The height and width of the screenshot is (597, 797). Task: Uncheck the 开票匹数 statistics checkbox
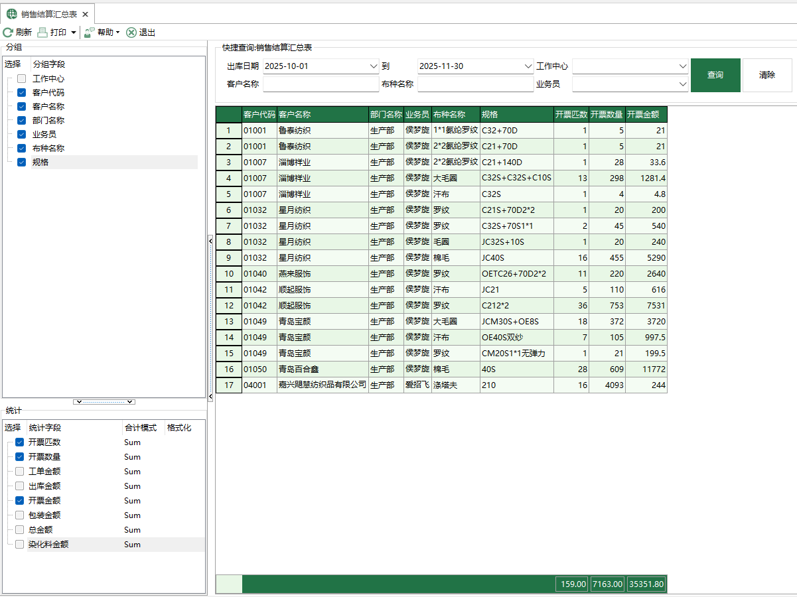coord(19,442)
